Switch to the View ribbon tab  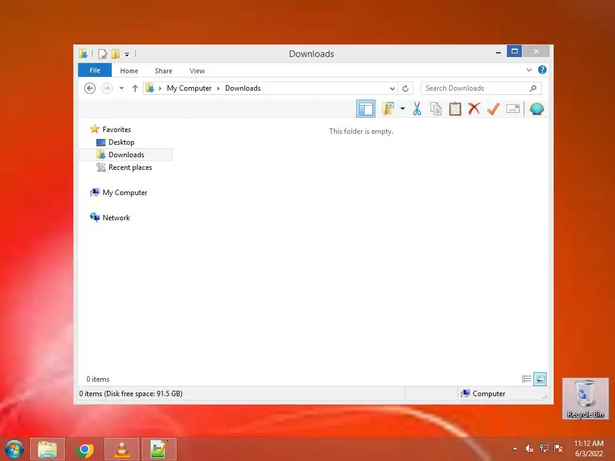coord(197,71)
